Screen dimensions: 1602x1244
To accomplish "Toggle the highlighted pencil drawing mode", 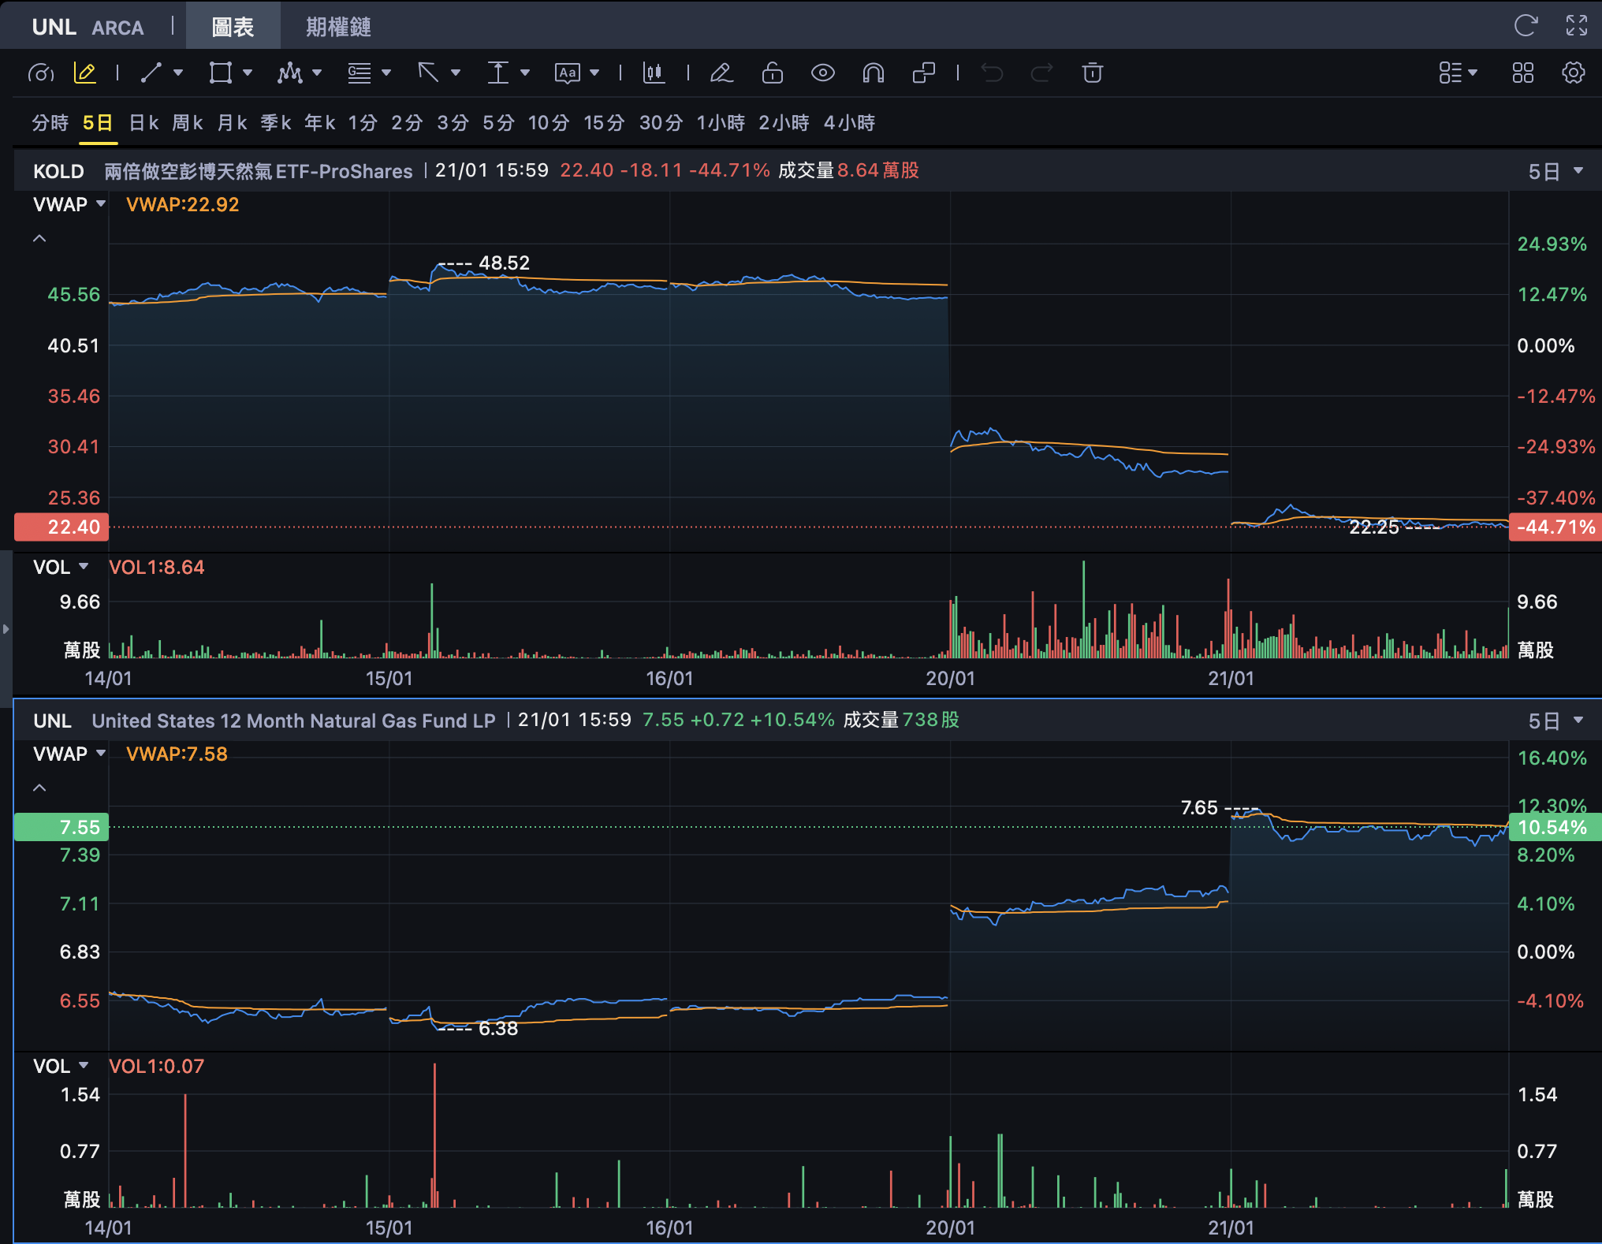I will [x=85, y=73].
